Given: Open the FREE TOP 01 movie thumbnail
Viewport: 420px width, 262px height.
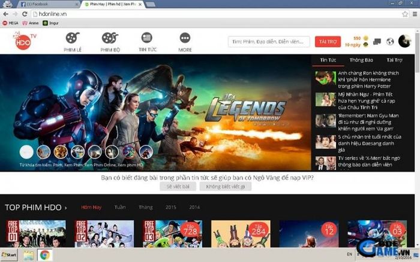Looking at the screenshot, I should pyautogui.click(x=36, y=234).
